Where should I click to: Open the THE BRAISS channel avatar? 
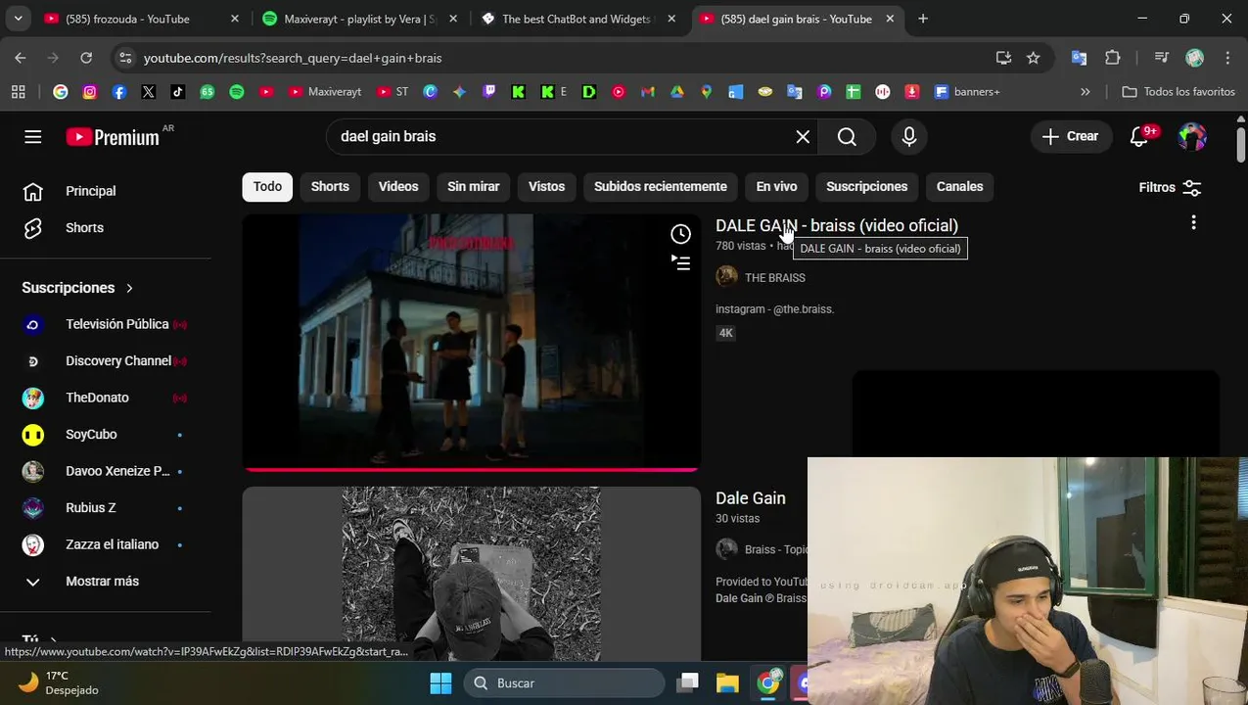tap(726, 277)
